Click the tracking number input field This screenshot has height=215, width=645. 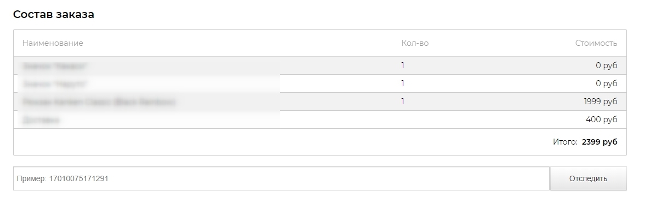281,178
